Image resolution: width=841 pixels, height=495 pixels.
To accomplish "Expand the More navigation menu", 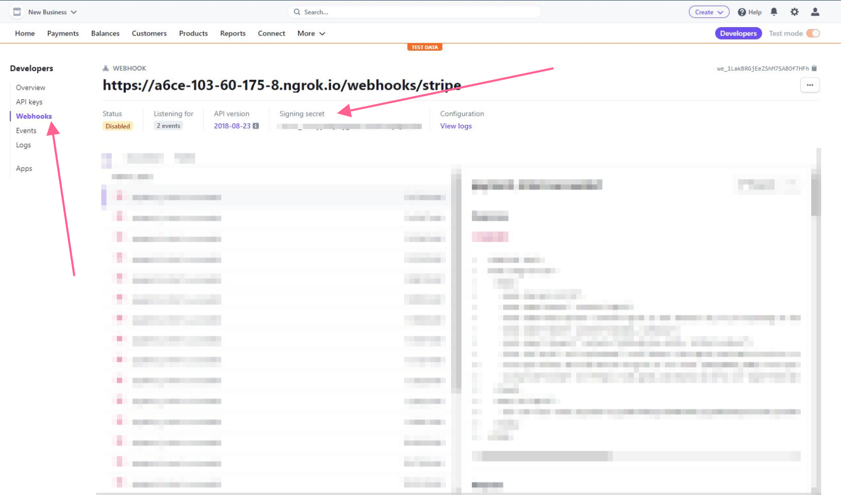I will [x=311, y=33].
